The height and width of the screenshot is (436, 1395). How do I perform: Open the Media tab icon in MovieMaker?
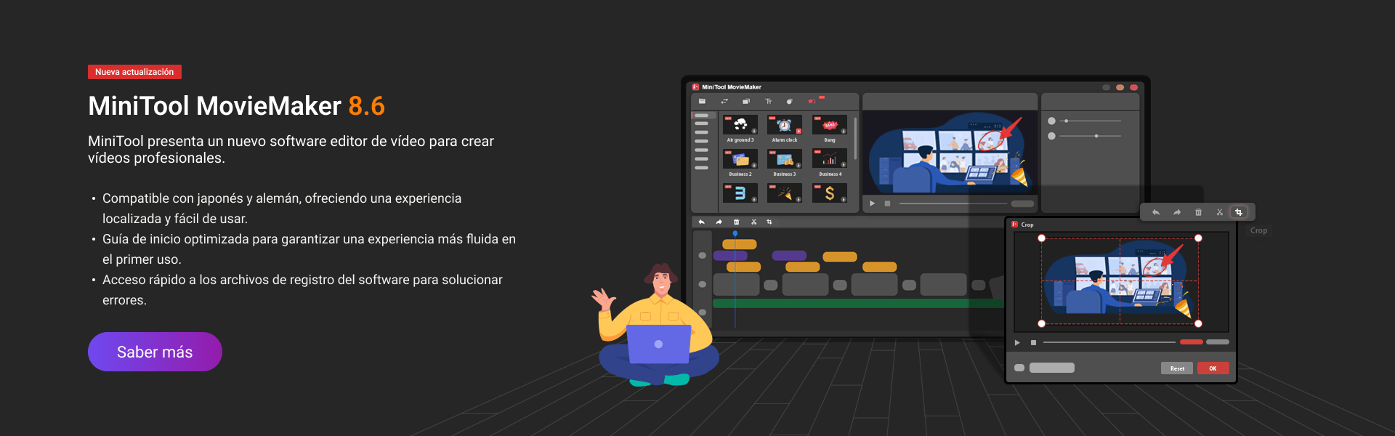pyautogui.click(x=702, y=101)
